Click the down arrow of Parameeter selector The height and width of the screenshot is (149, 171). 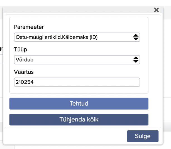click(136, 39)
